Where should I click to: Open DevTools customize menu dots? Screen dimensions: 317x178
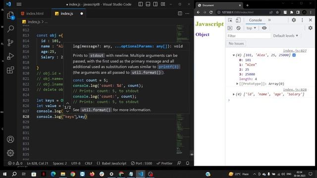coord(302,20)
